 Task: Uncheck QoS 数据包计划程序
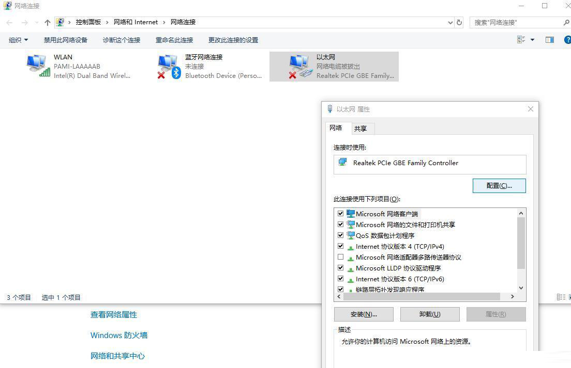point(341,235)
